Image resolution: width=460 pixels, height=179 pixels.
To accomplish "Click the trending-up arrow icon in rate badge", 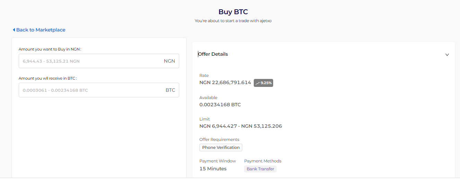I will pos(257,83).
